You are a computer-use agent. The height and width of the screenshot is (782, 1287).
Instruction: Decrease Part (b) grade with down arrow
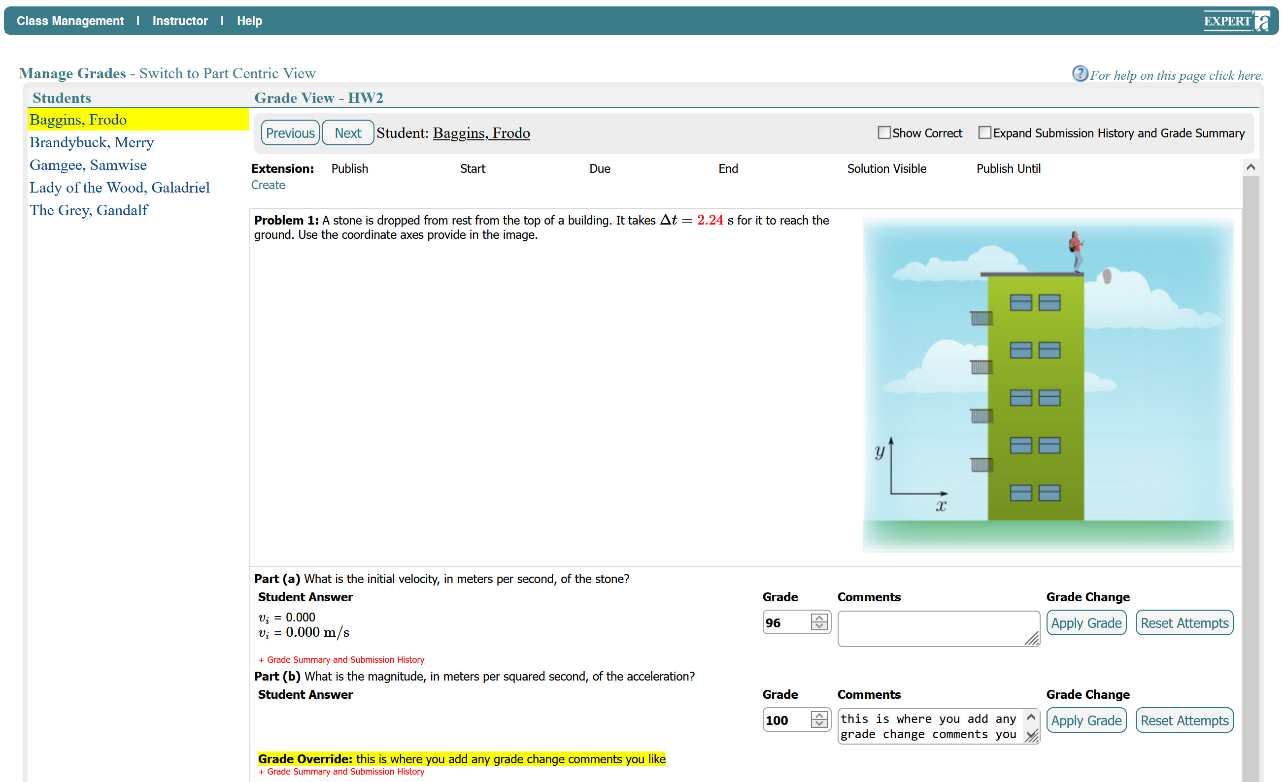click(x=818, y=723)
